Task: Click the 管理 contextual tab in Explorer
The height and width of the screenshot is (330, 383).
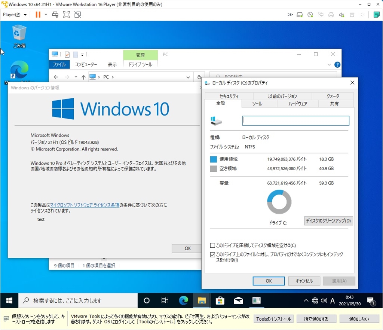Action: (x=140, y=55)
